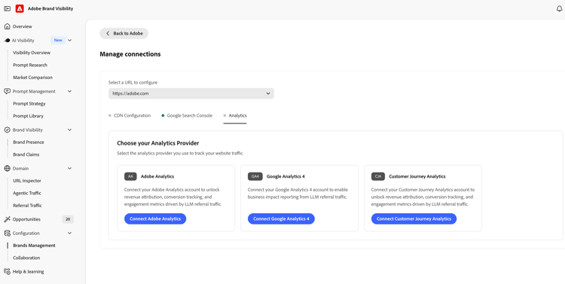The width and height of the screenshot is (565, 284).
Task: Go to Prompt Strategy
Action: 29,103
